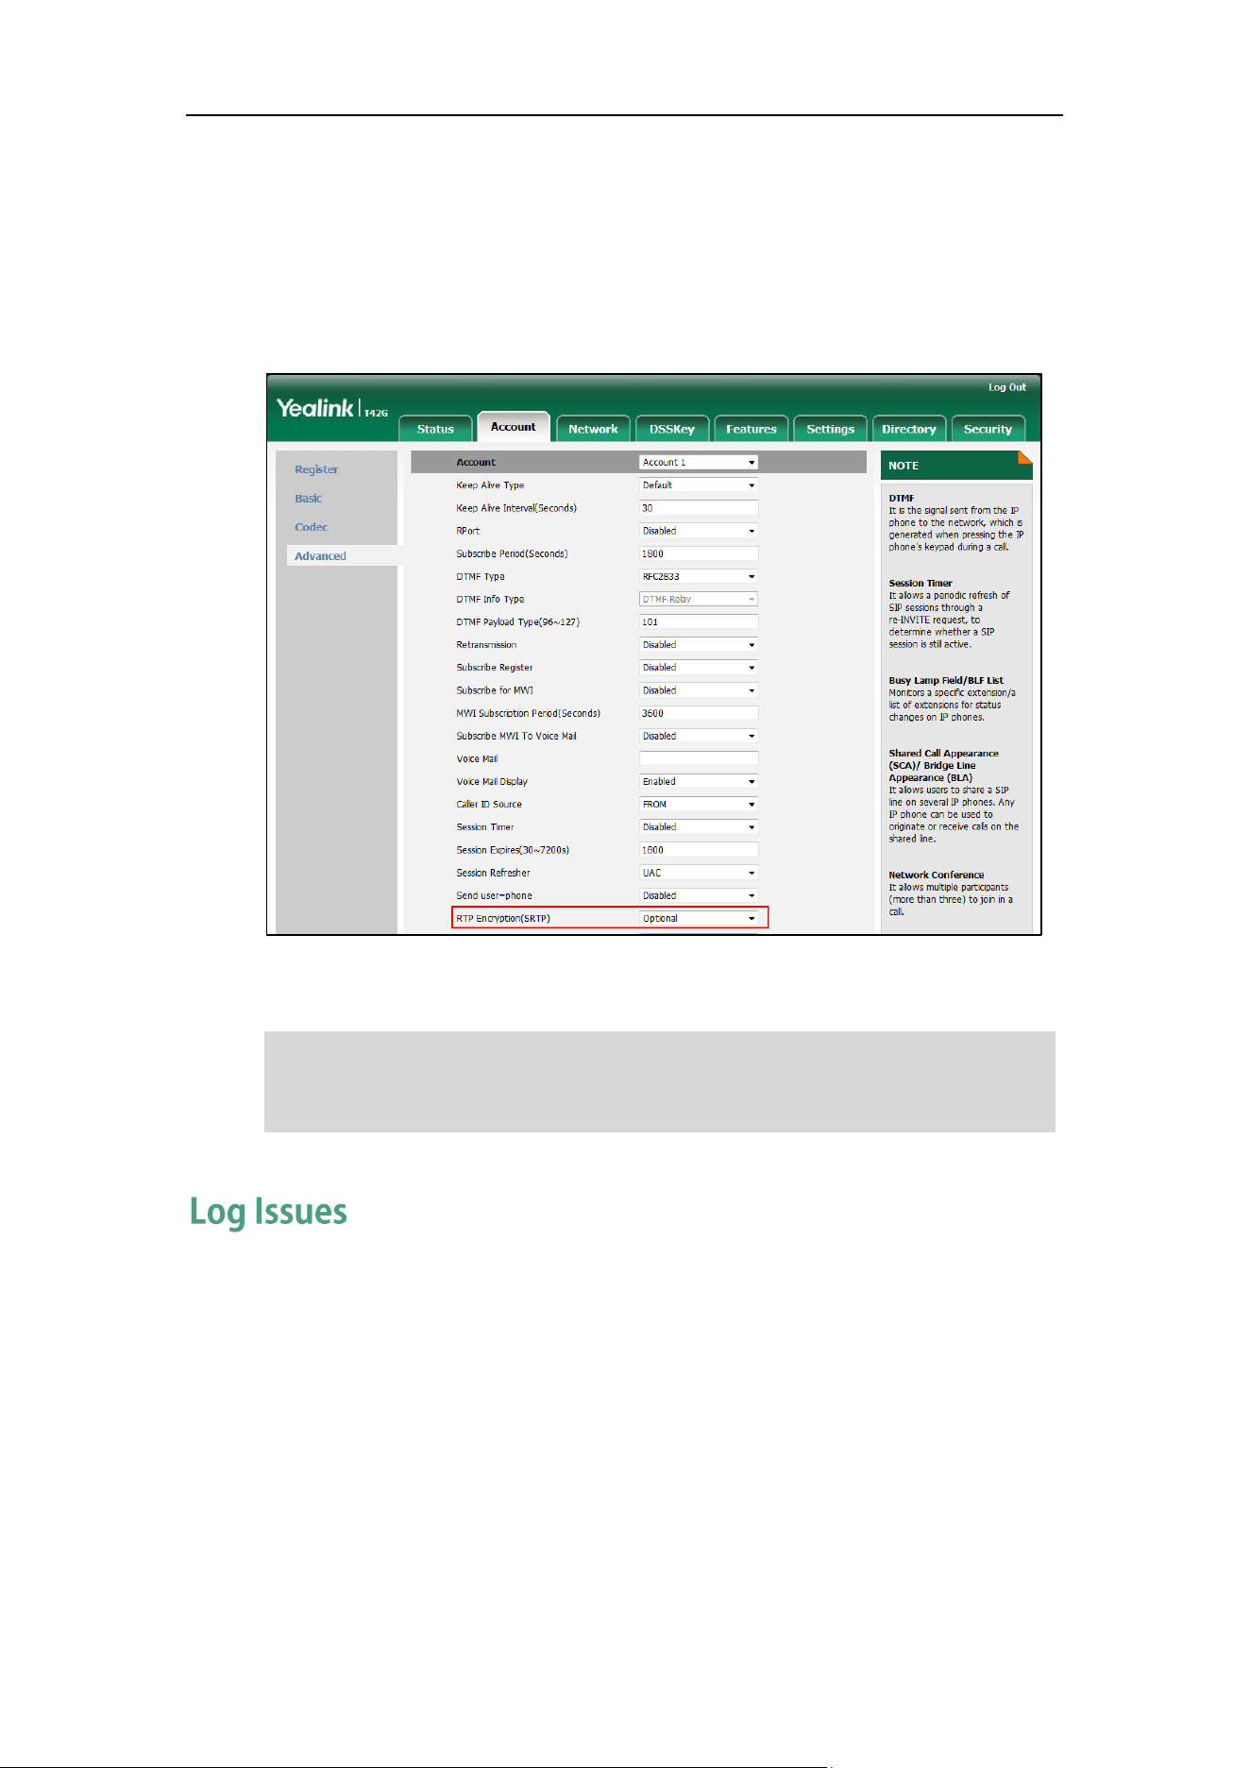Open the DTMF Type dropdown
This screenshot has height=1768, width=1250.
pyautogui.click(x=699, y=576)
